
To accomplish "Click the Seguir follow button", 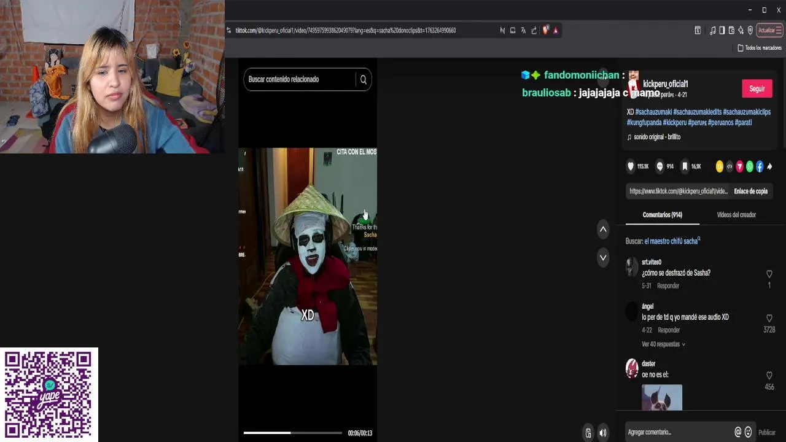I will pyautogui.click(x=757, y=89).
